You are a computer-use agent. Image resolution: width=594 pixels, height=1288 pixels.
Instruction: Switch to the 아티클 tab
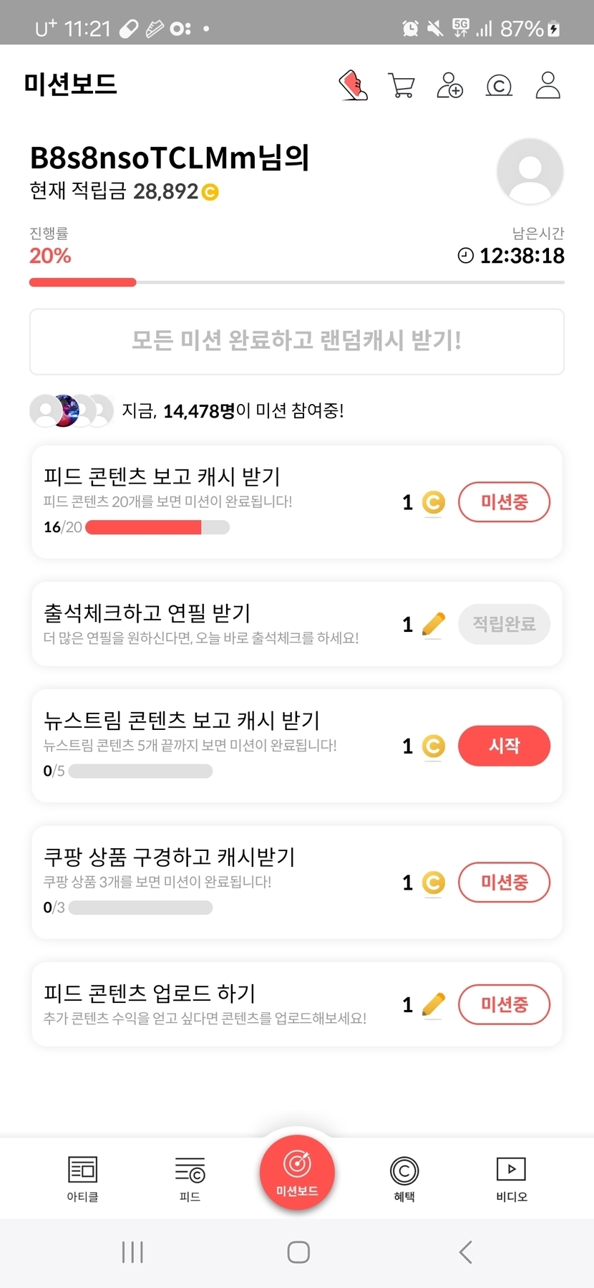pyautogui.click(x=82, y=1178)
